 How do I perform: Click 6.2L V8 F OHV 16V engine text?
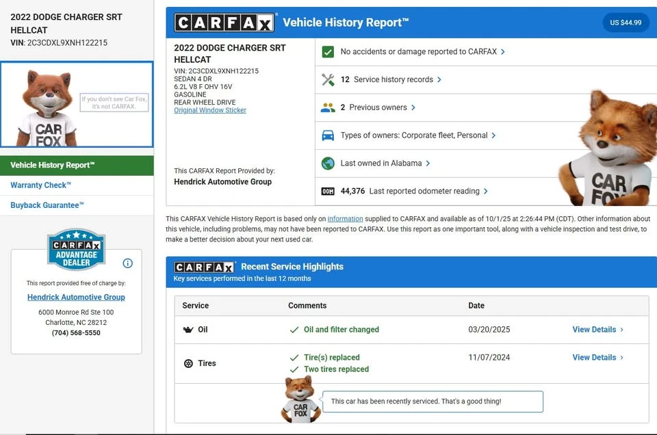click(203, 87)
